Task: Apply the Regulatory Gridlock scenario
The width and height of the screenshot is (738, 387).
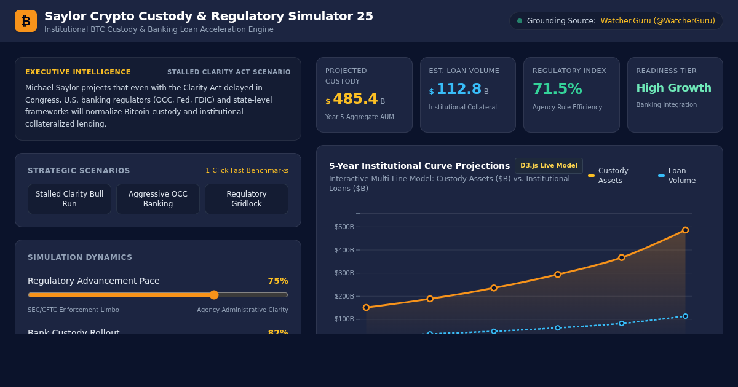Action: (247, 199)
